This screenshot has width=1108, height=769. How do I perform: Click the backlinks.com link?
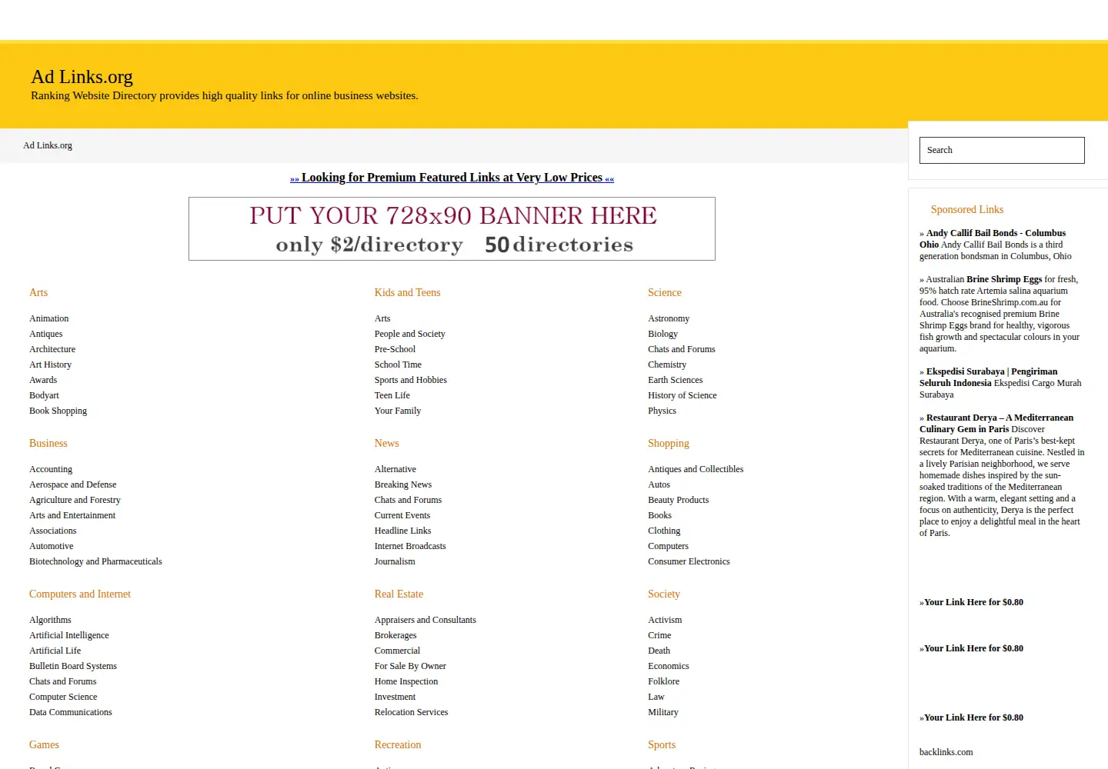point(946,752)
